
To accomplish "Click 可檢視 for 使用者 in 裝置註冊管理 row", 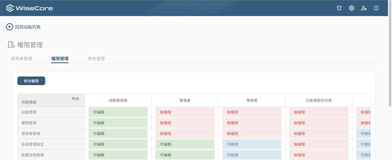I will (252, 155).
